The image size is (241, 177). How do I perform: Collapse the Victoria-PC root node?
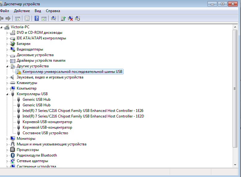coord(2,27)
